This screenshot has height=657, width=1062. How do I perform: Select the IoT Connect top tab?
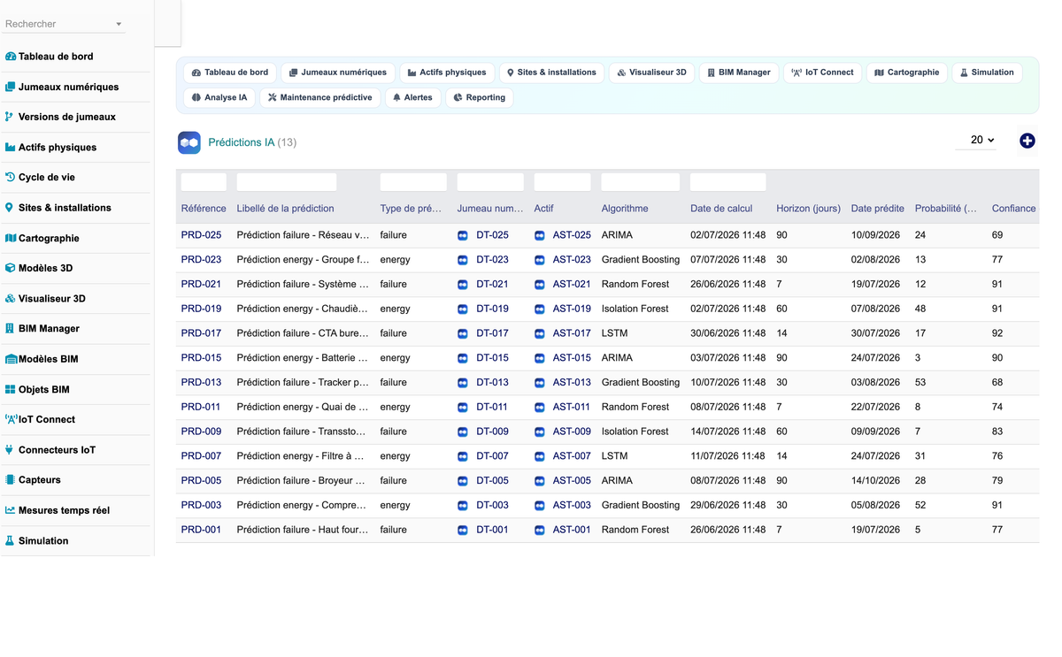822,73
